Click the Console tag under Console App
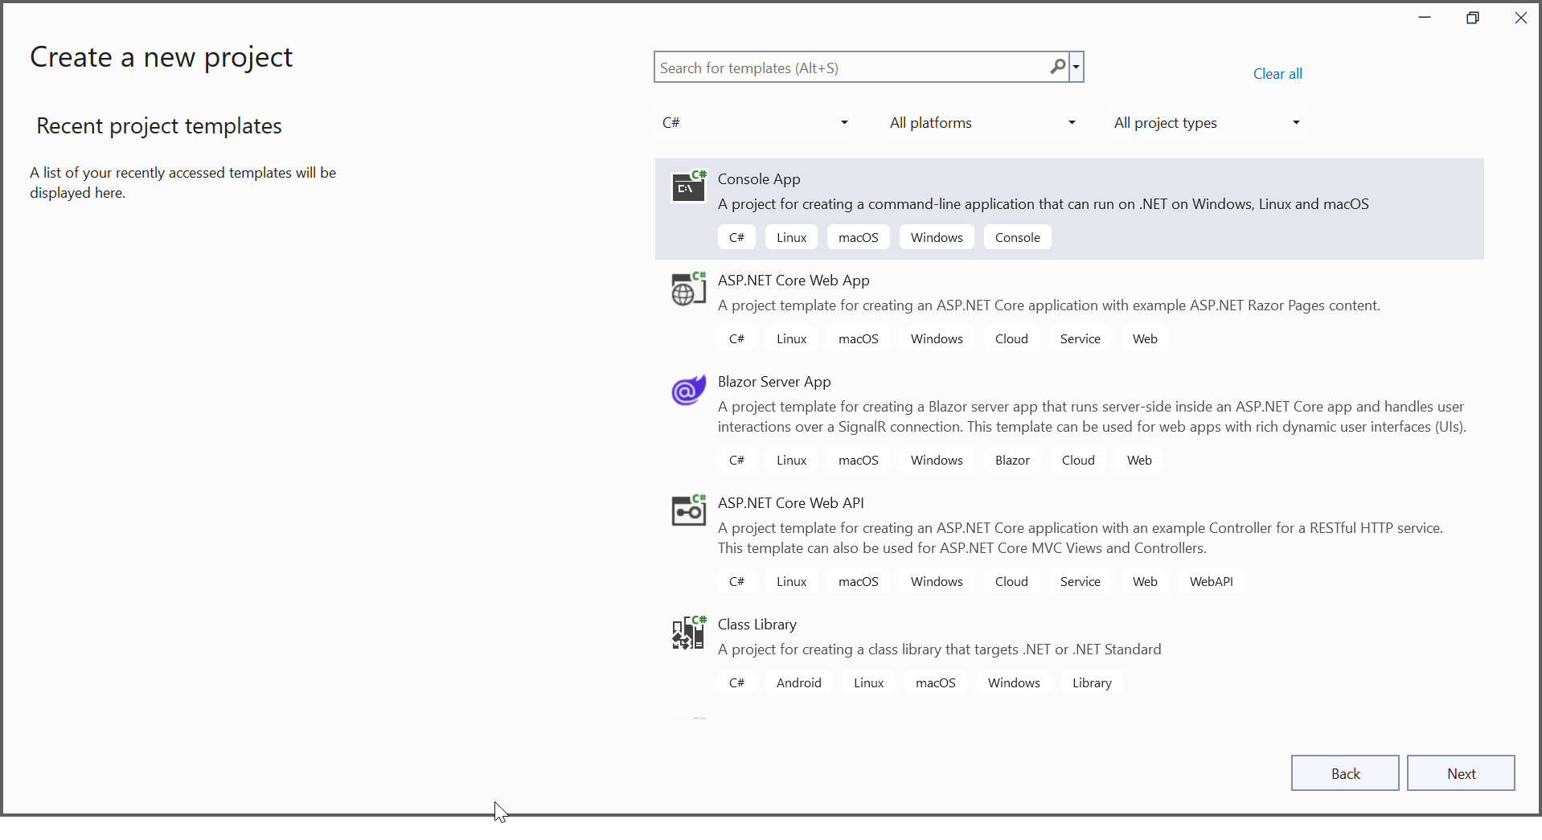 click(x=1018, y=237)
